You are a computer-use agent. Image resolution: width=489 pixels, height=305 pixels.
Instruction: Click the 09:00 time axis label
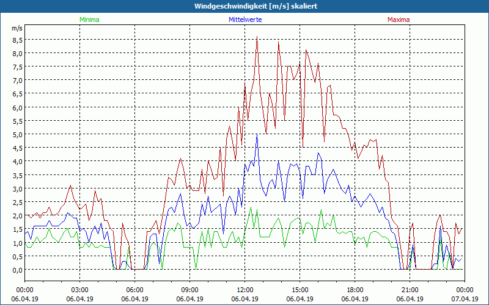coord(189,290)
